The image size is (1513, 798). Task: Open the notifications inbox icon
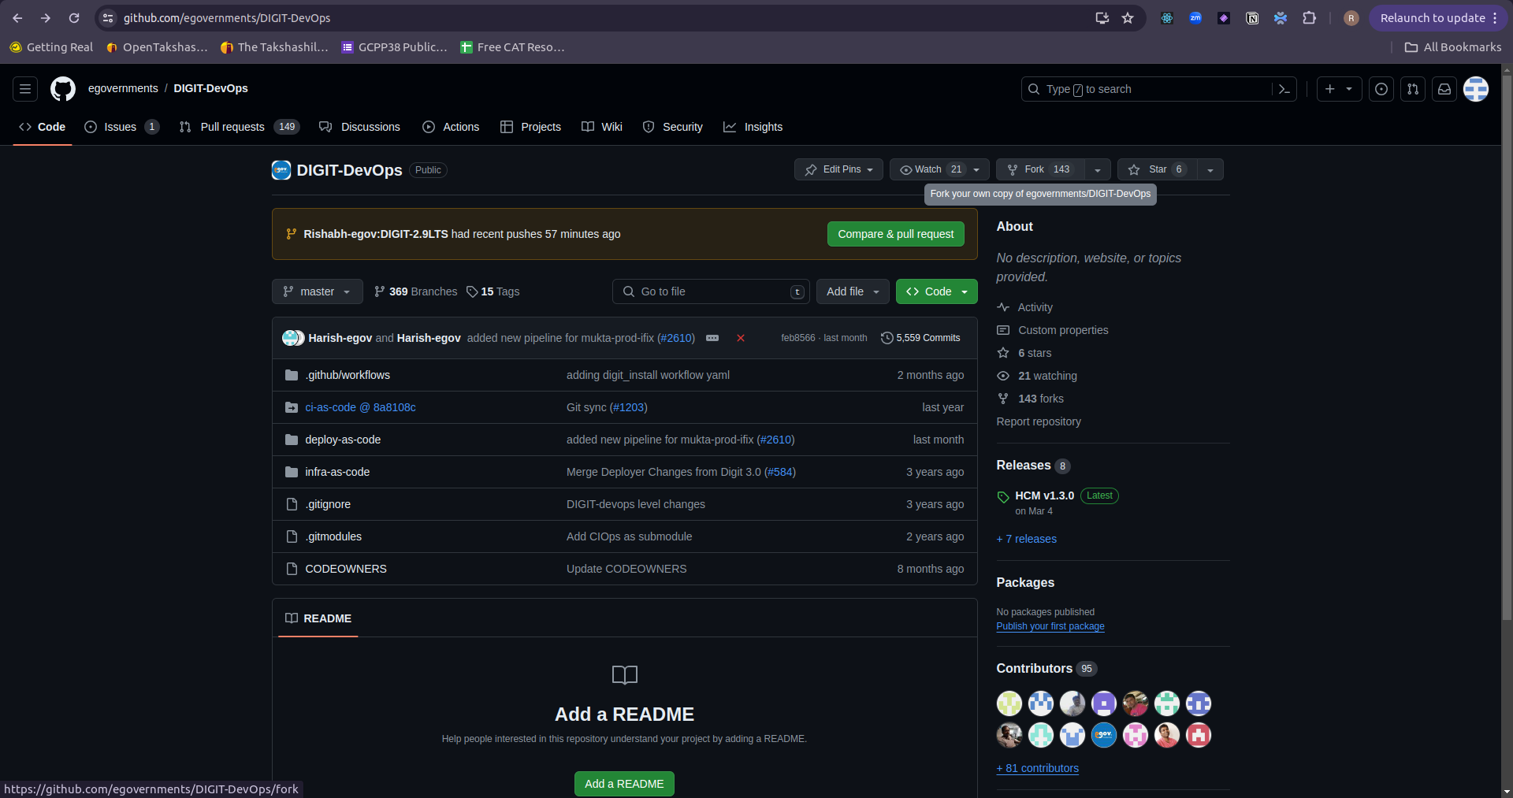pos(1444,89)
